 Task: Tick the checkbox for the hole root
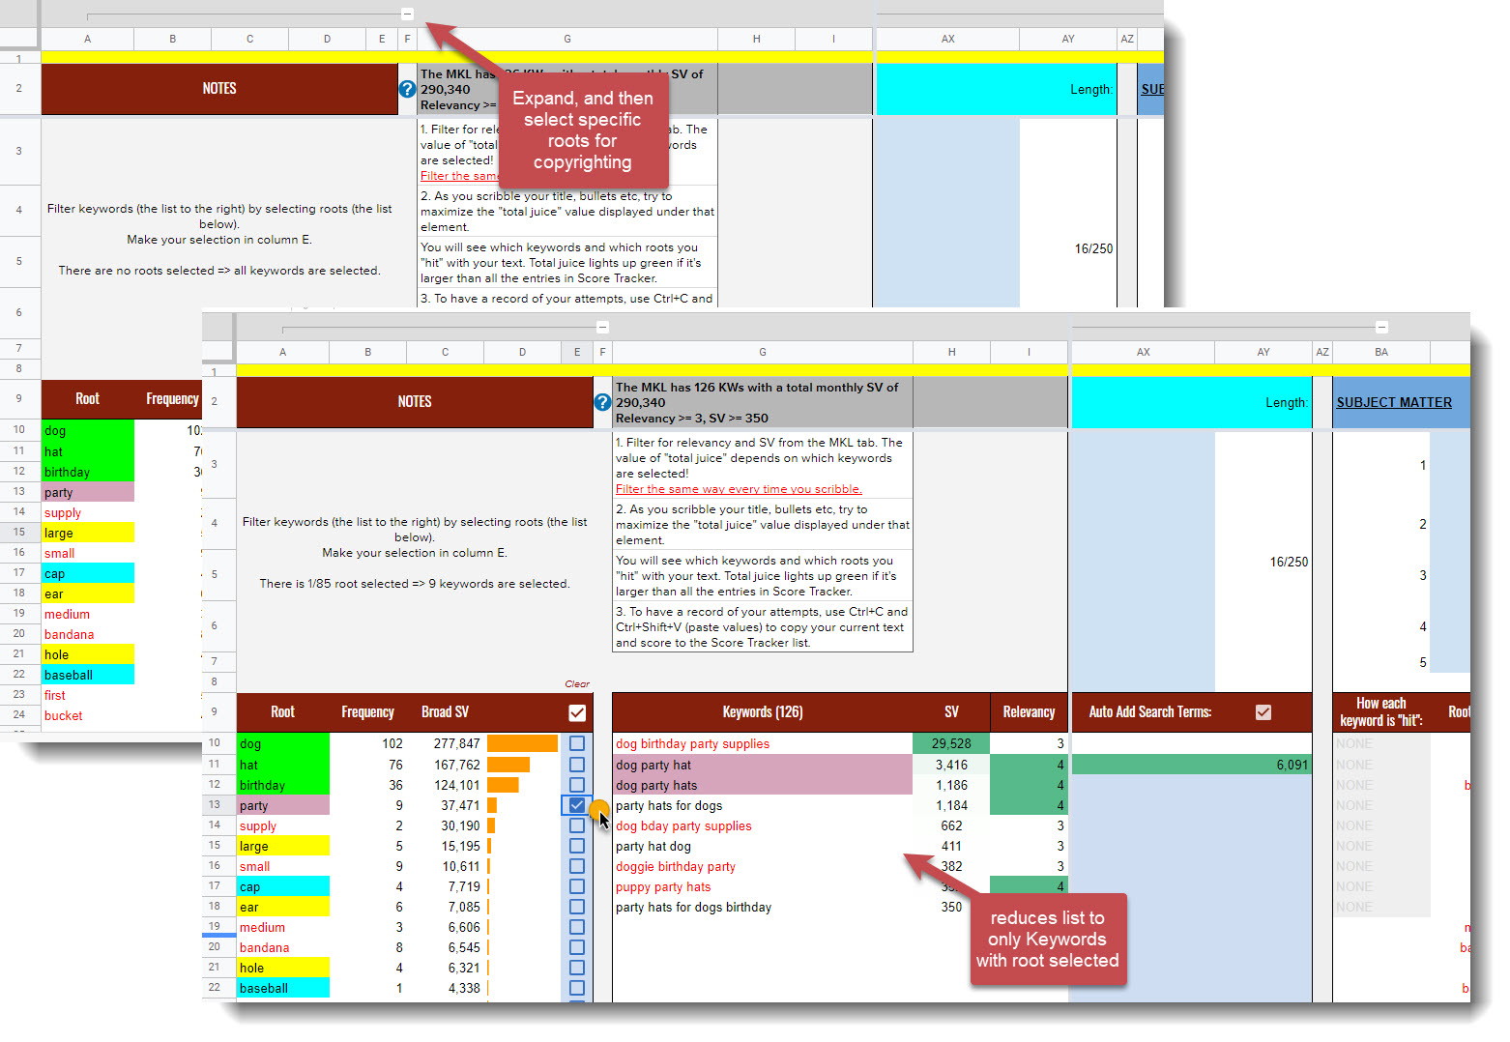coord(577,968)
